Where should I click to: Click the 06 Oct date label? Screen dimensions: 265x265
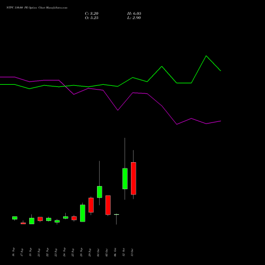pos(115,252)
